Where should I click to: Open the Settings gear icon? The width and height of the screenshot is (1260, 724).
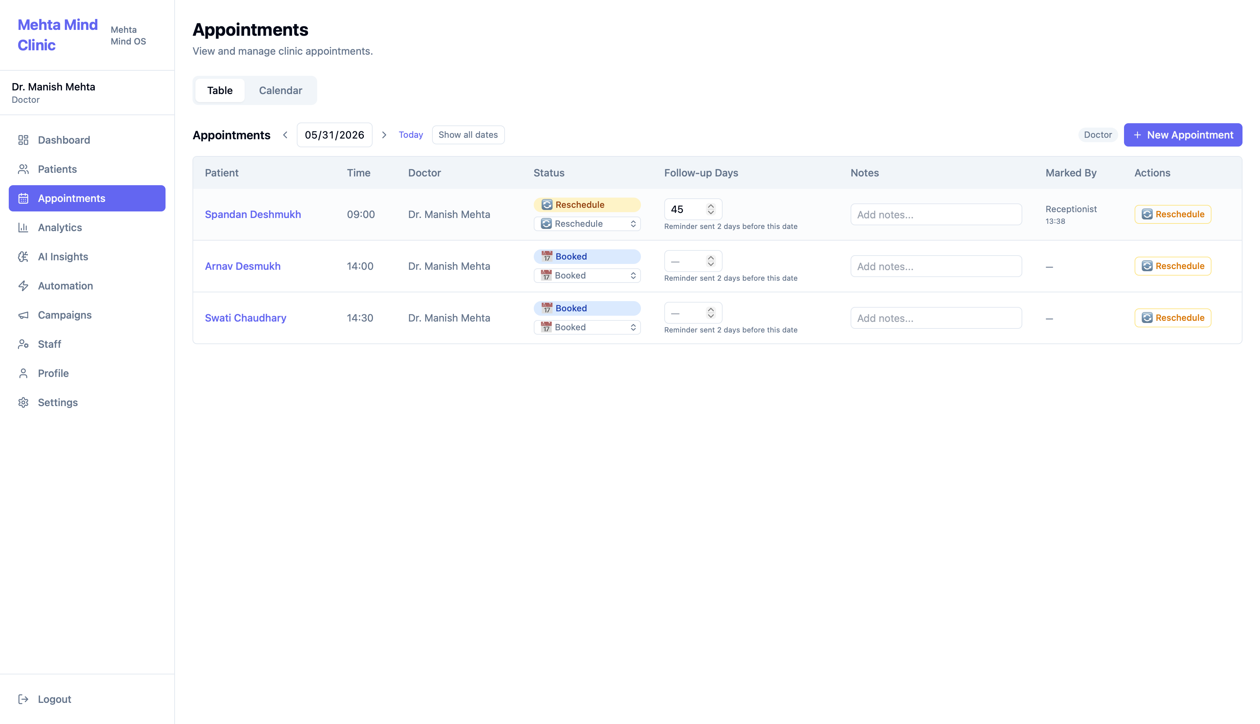click(23, 402)
